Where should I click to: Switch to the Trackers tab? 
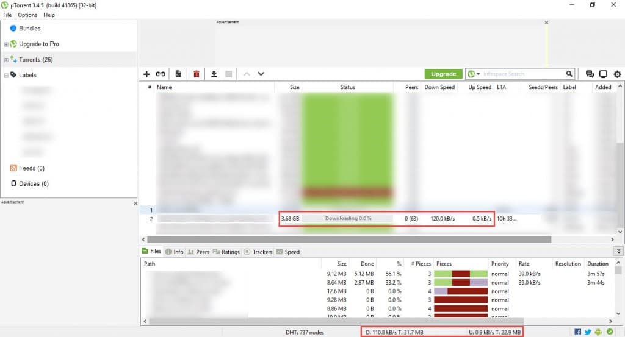coord(258,252)
